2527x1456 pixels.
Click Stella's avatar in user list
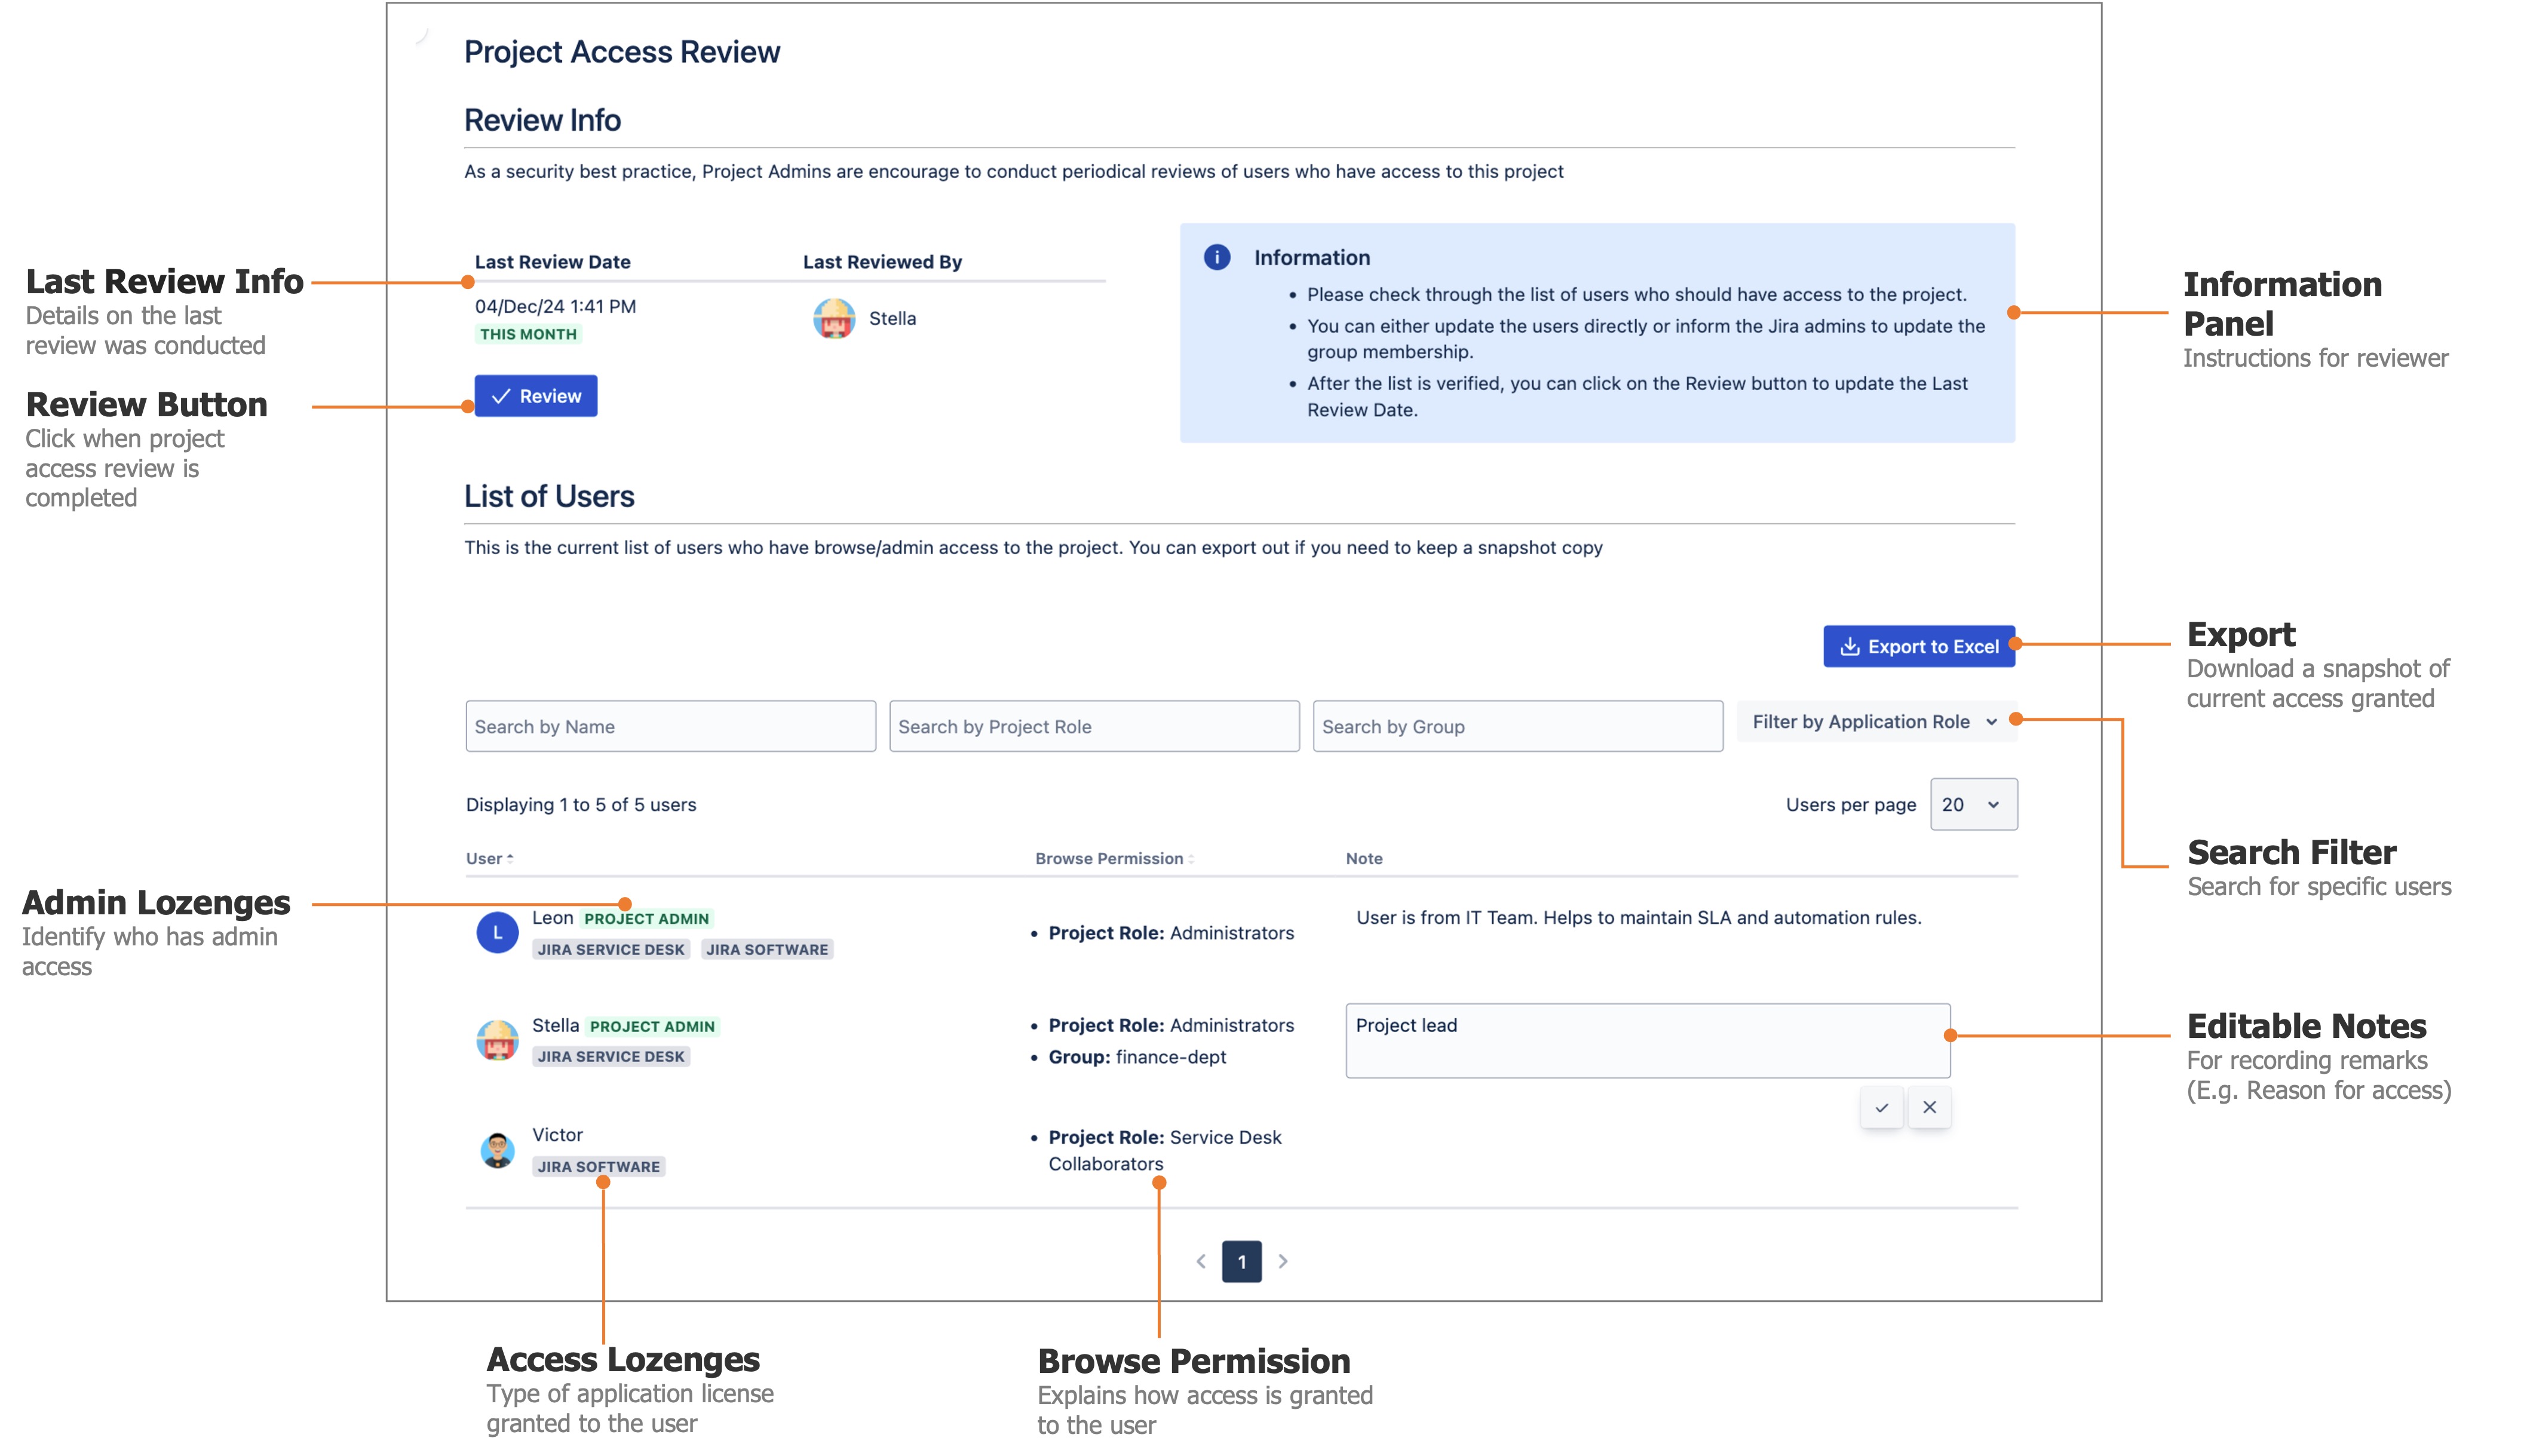click(x=497, y=1040)
